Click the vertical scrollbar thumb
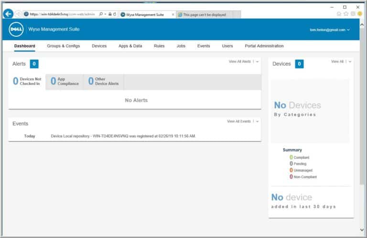The width and height of the screenshot is (367, 238). point(362,107)
